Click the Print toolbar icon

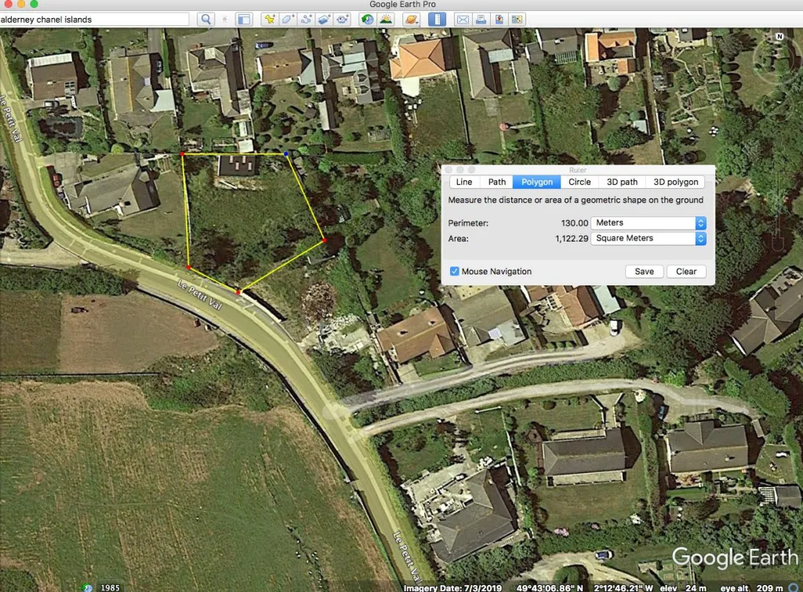point(481,19)
